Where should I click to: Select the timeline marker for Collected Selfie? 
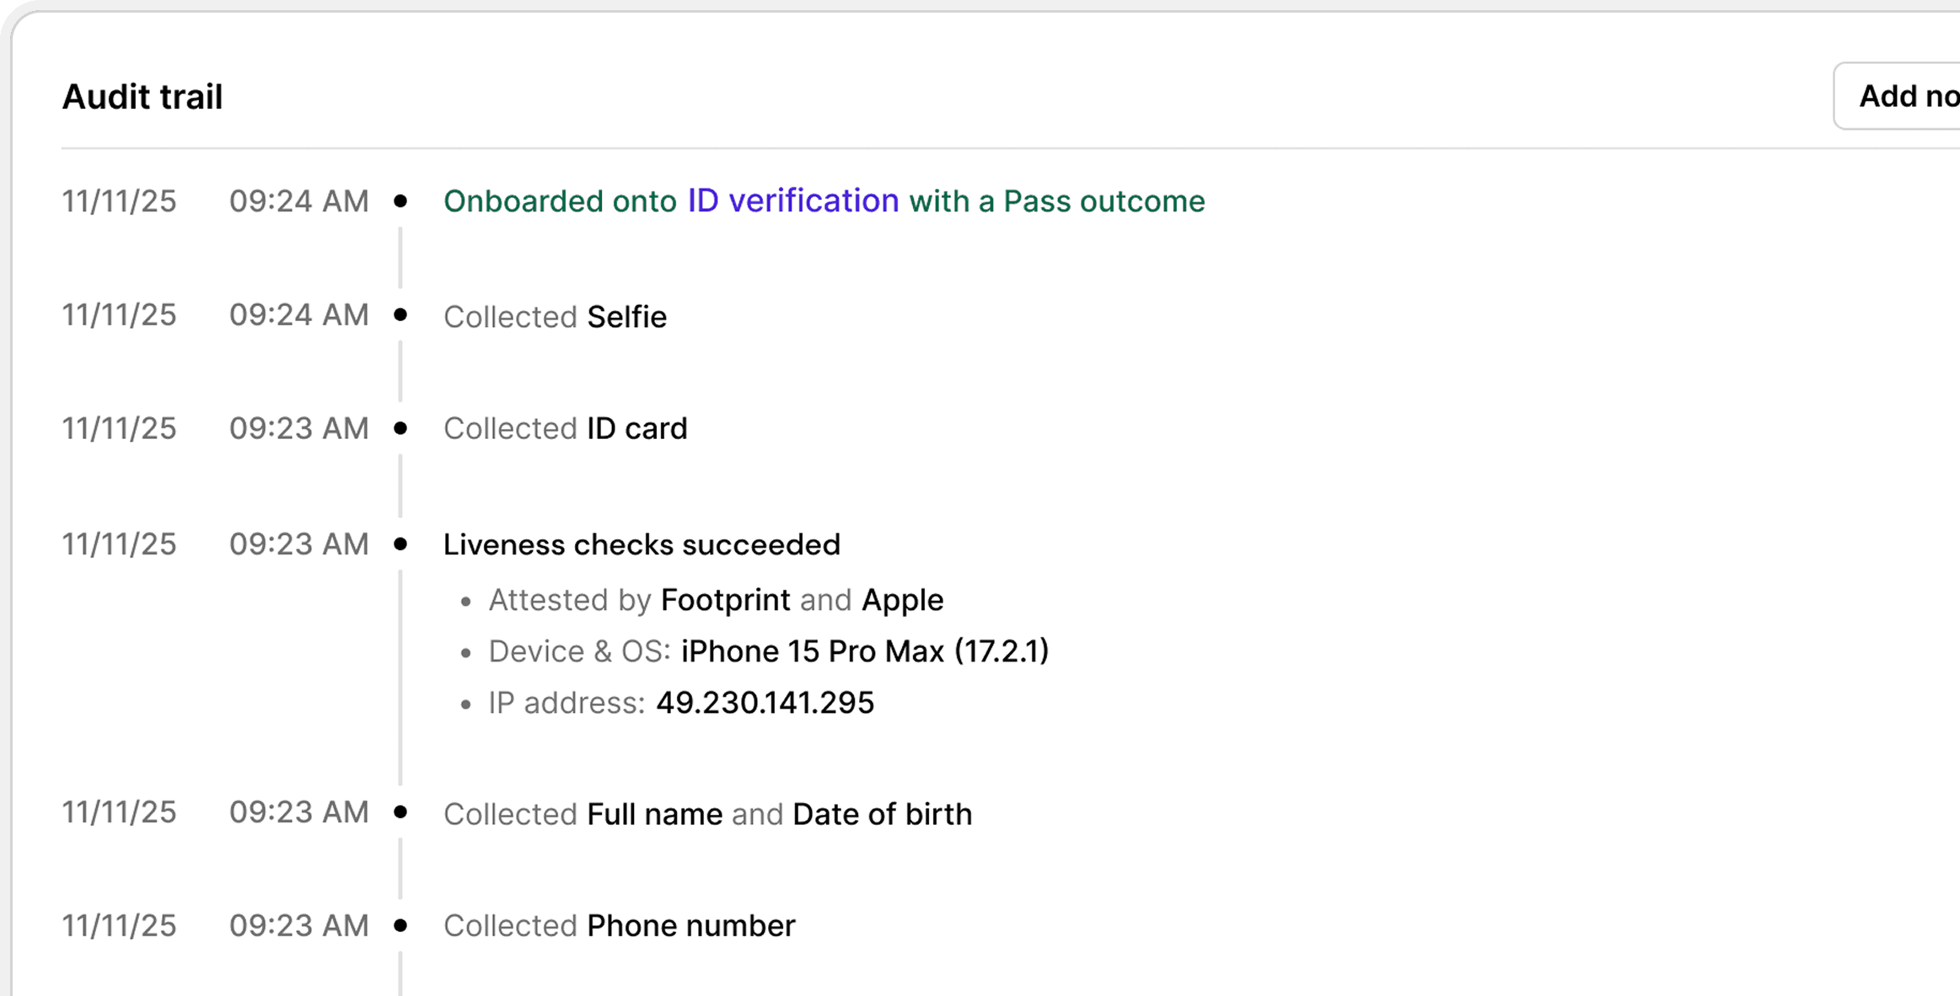pyautogui.click(x=400, y=315)
